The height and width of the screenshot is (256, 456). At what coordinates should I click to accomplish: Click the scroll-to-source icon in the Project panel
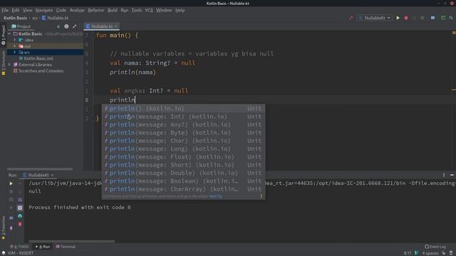point(58,26)
